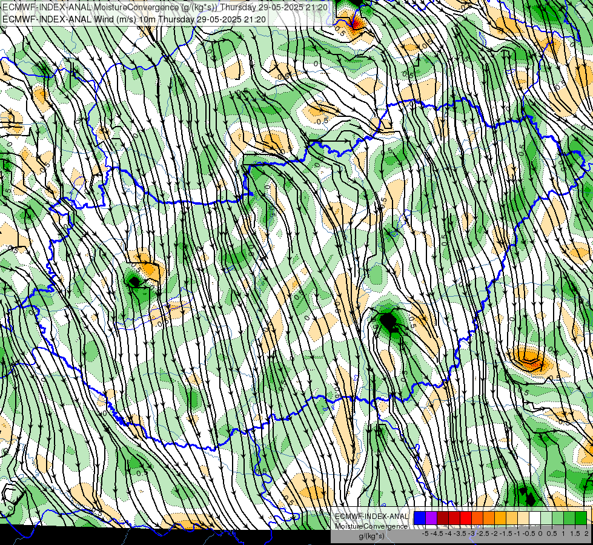Click the 2 legend tick value
Viewport: 593px width, 545px height.
point(586,533)
